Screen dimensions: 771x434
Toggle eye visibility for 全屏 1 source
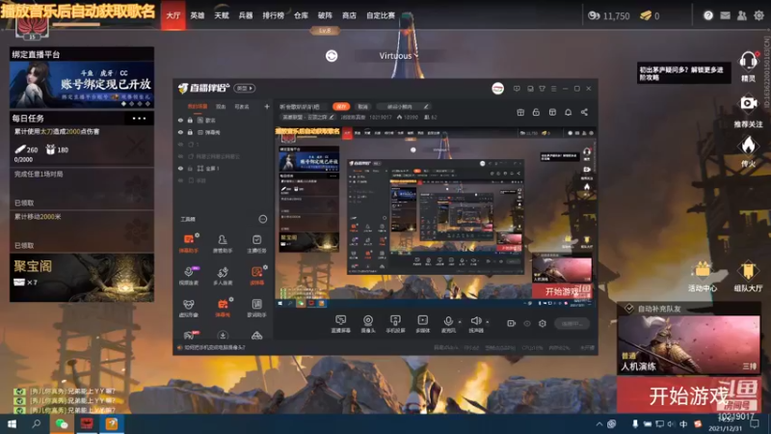coord(180,168)
